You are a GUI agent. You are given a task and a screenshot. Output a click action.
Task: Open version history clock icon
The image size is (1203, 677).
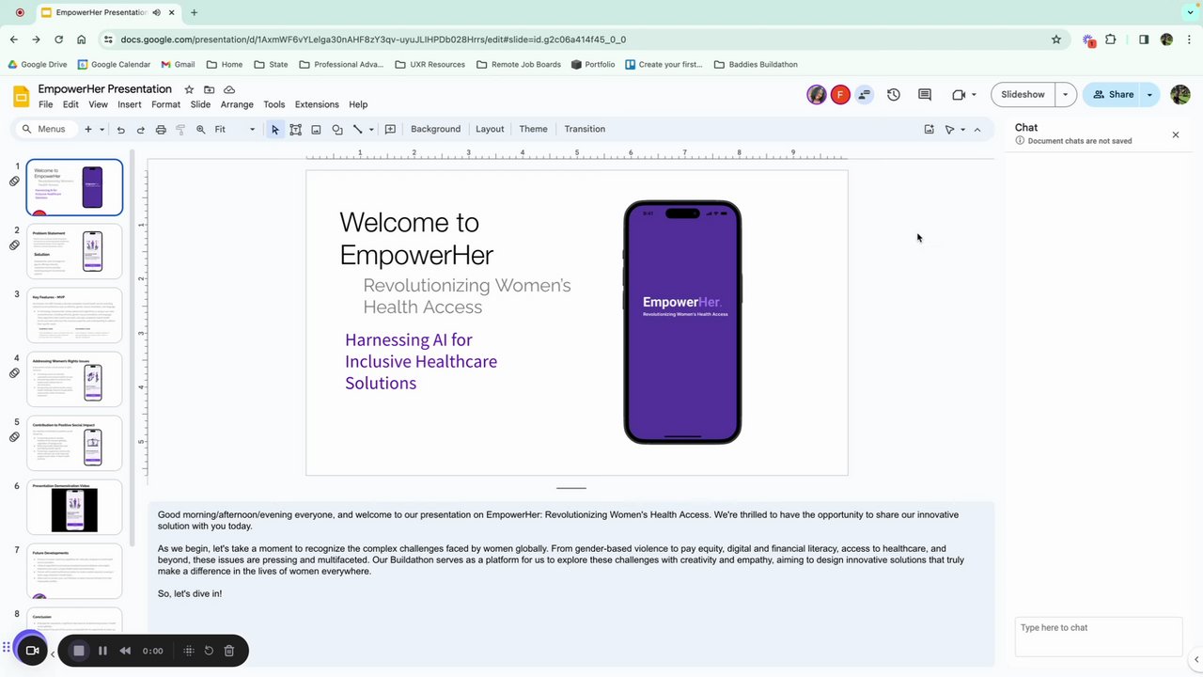894,95
